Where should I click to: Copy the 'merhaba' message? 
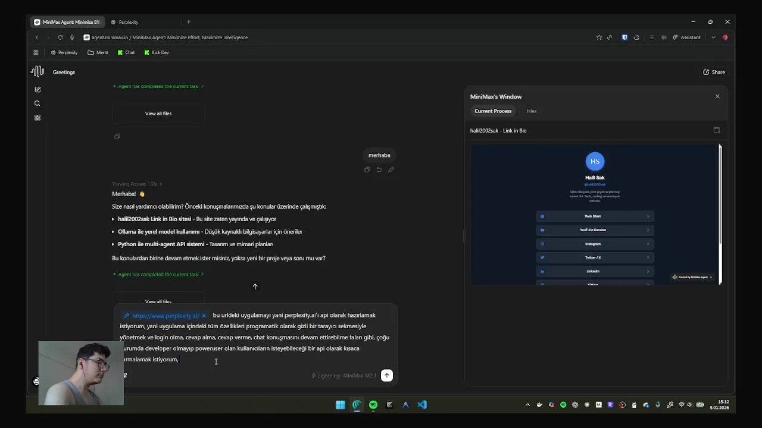click(367, 169)
